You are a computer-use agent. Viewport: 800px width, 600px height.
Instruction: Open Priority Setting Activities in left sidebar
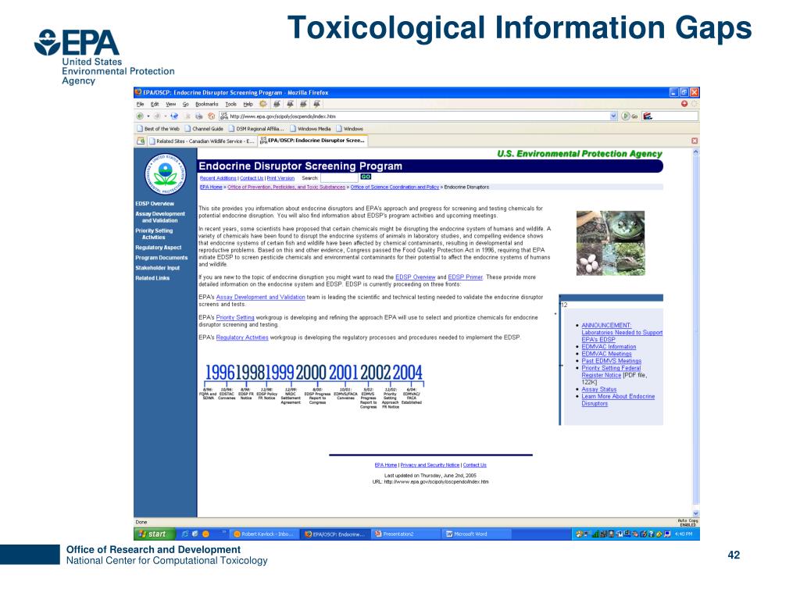pos(154,234)
